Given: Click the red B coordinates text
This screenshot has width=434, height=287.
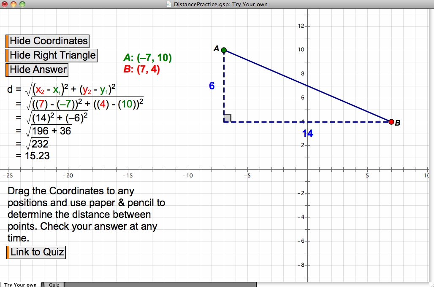Looking at the screenshot, I should click(x=141, y=70).
